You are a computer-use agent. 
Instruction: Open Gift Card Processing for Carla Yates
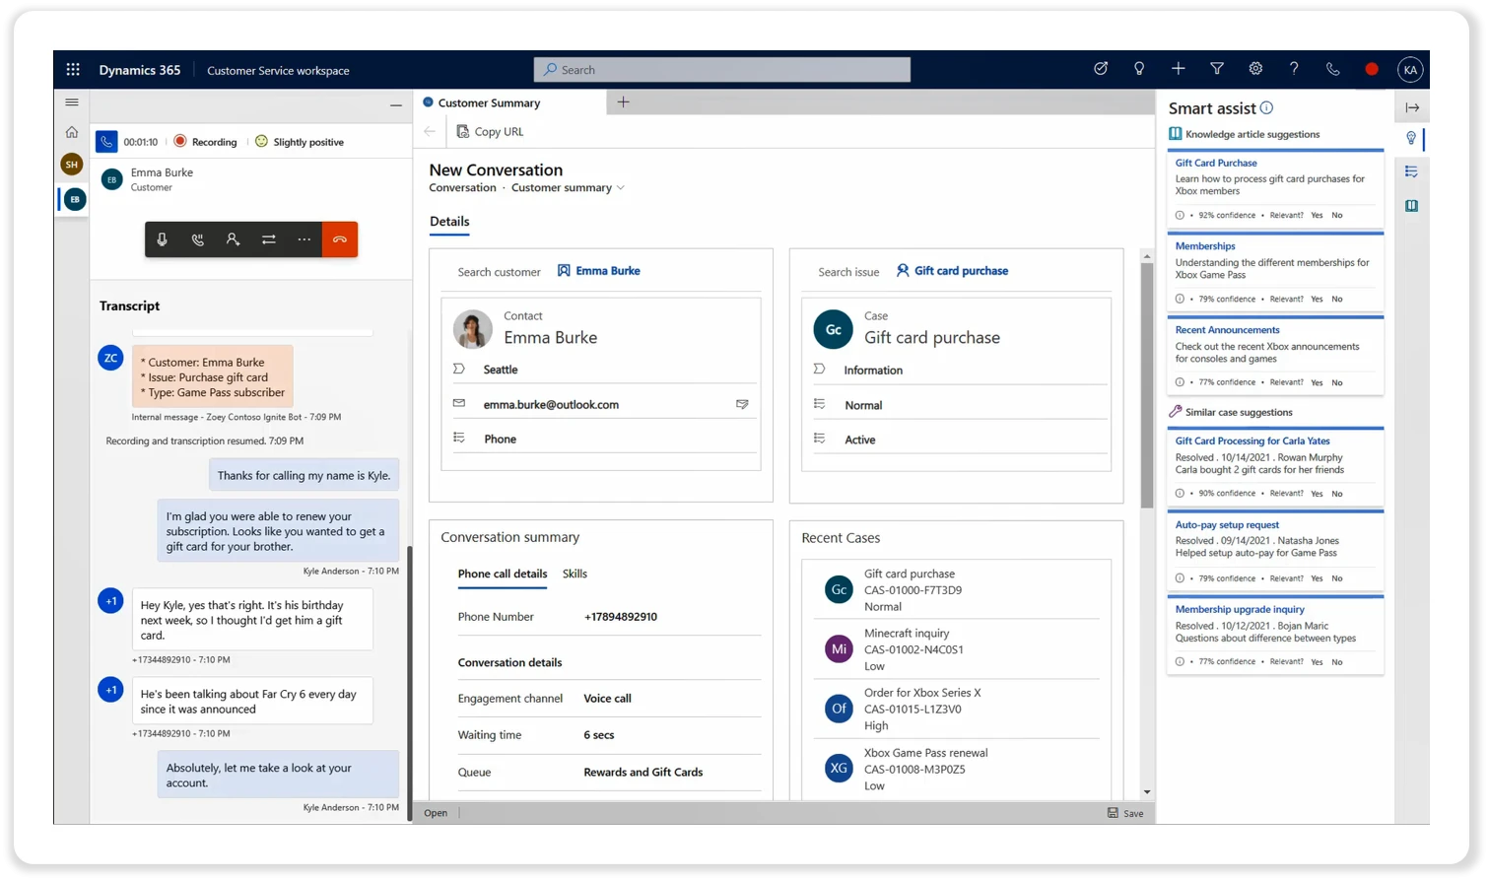(1252, 440)
